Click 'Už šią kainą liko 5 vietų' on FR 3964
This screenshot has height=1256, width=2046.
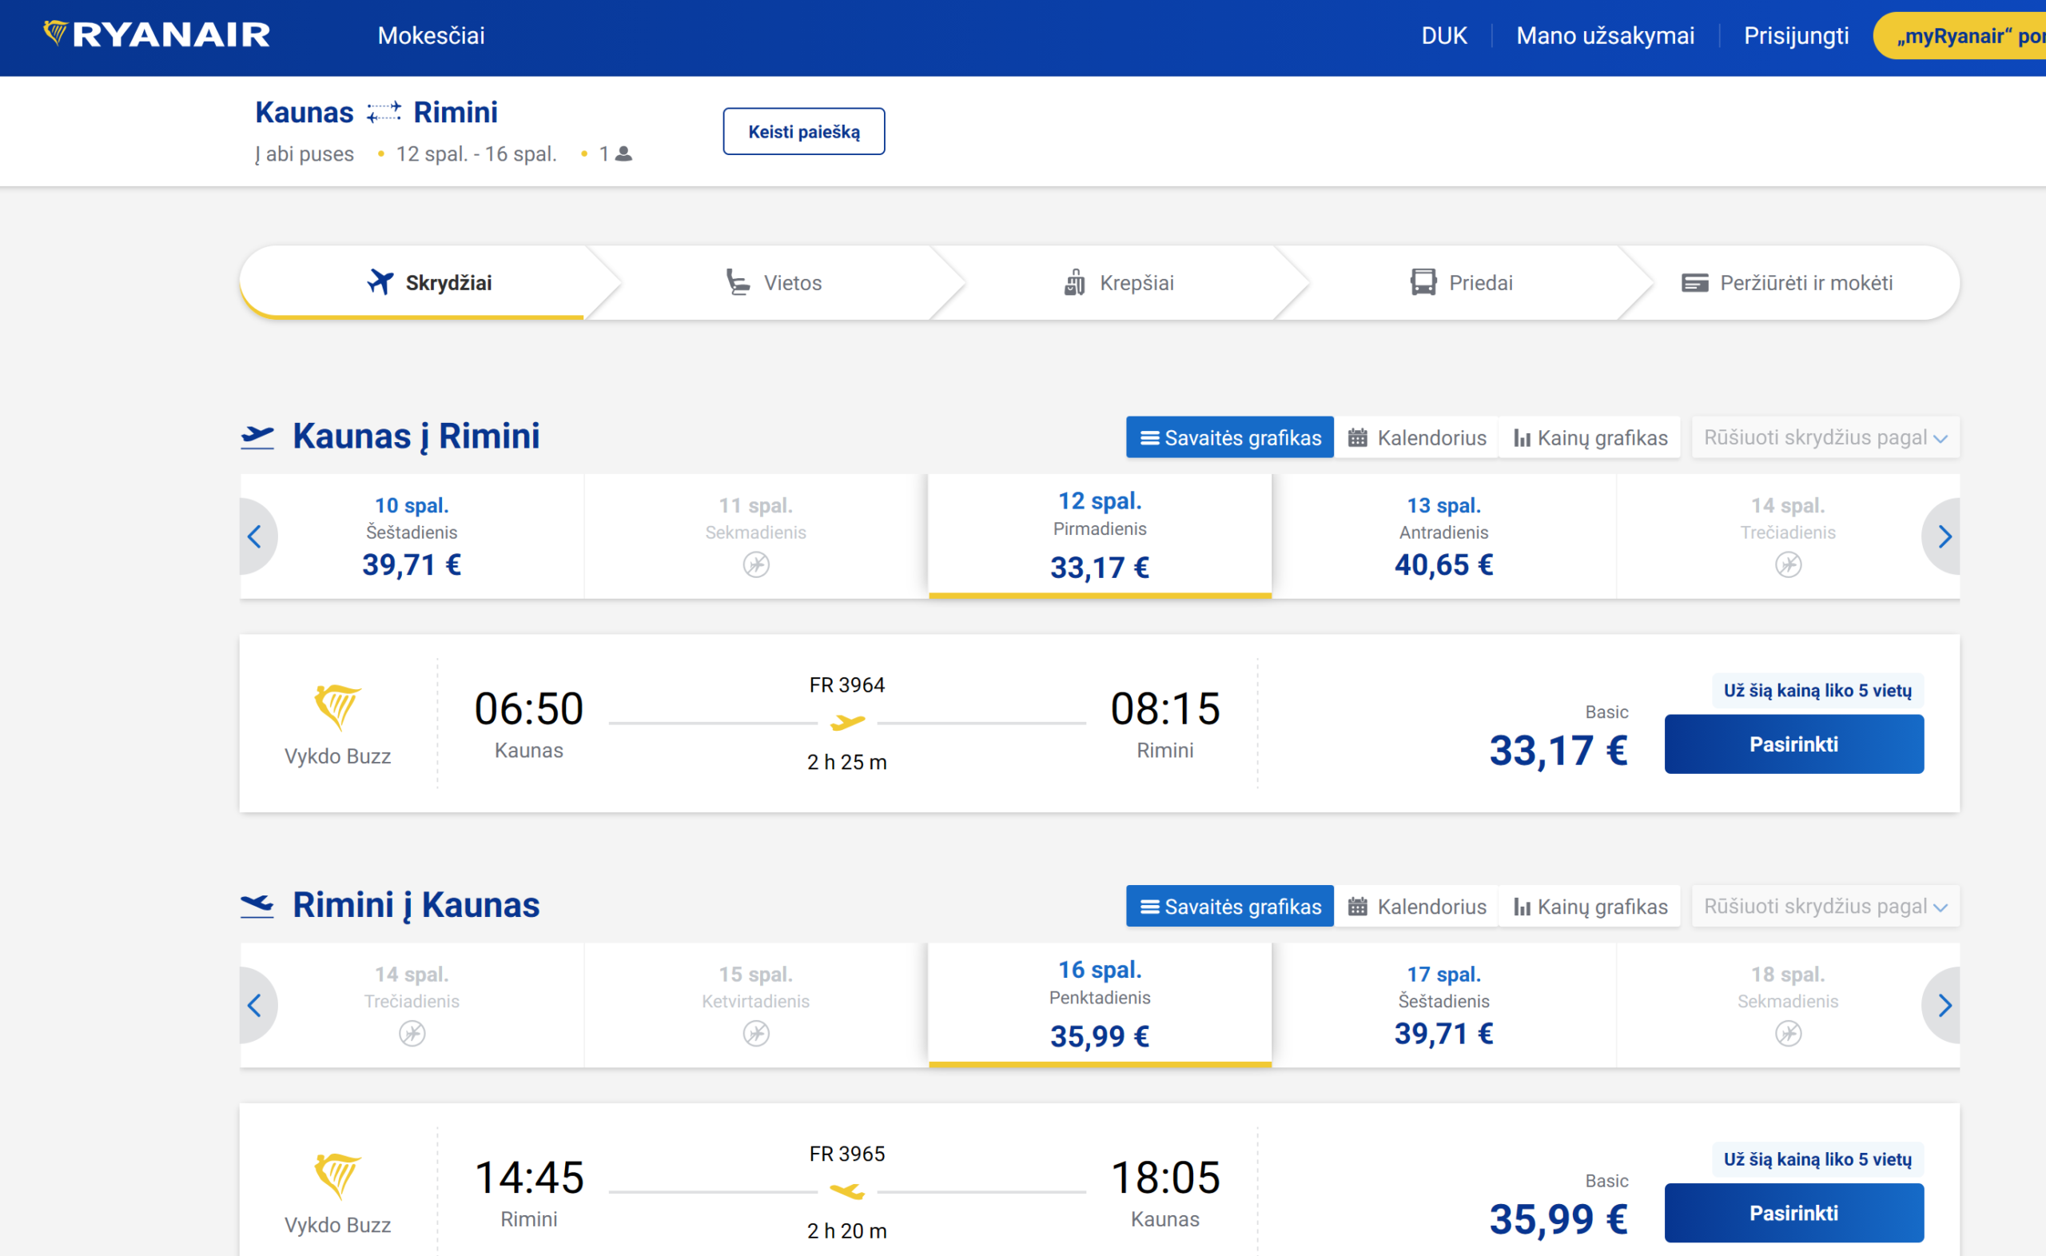coord(1817,690)
